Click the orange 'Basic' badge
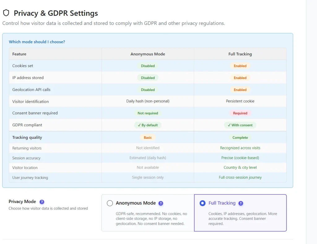The image size is (317, 244). coord(148,137)
